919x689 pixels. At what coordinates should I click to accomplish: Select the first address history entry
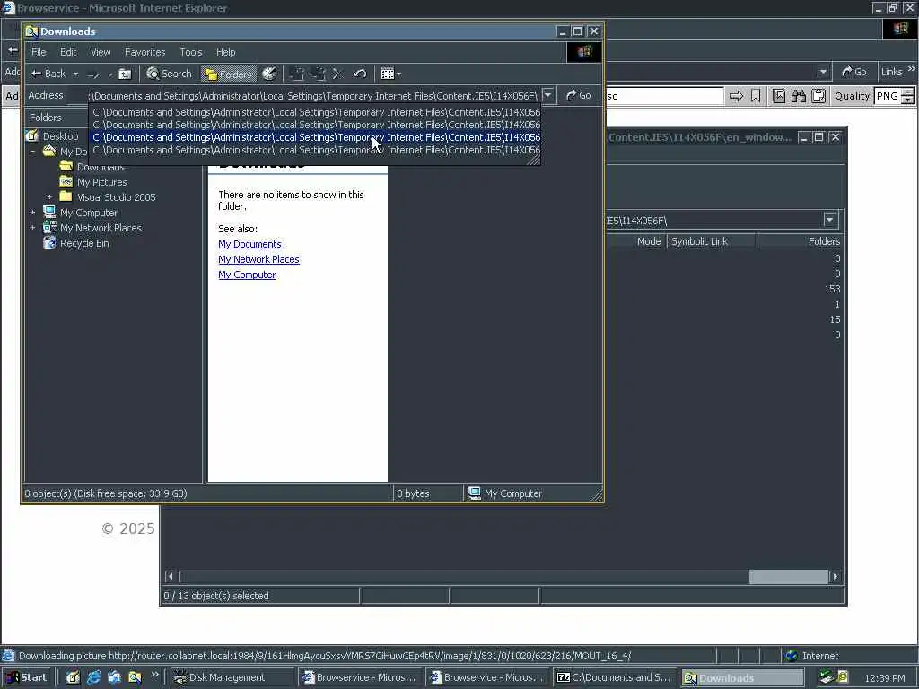[x=316, y=112]
